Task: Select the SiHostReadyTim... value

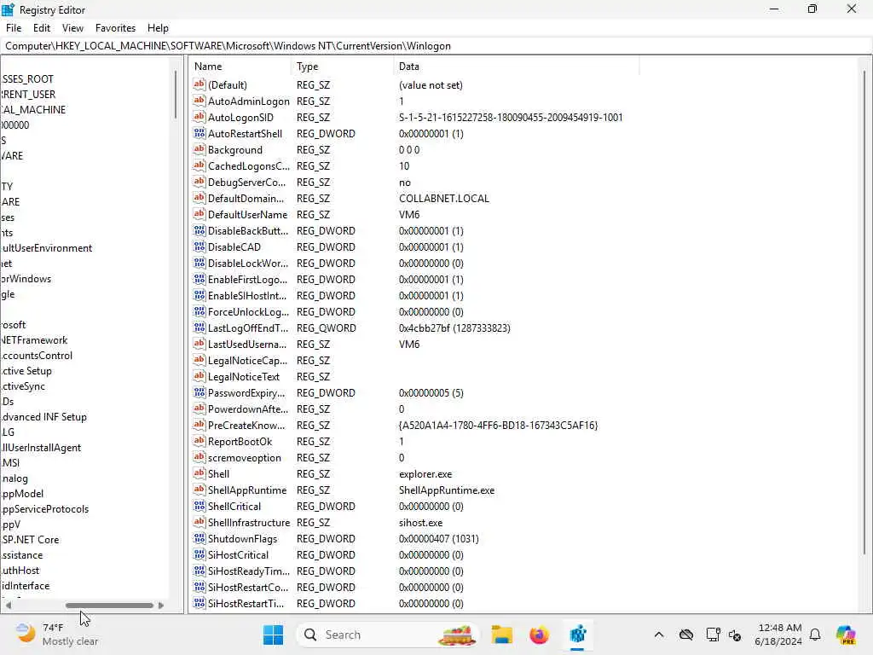Action: [249, 571]
